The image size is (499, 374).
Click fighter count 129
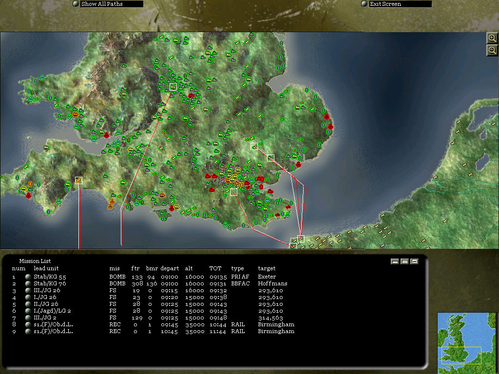click(137, 318)
